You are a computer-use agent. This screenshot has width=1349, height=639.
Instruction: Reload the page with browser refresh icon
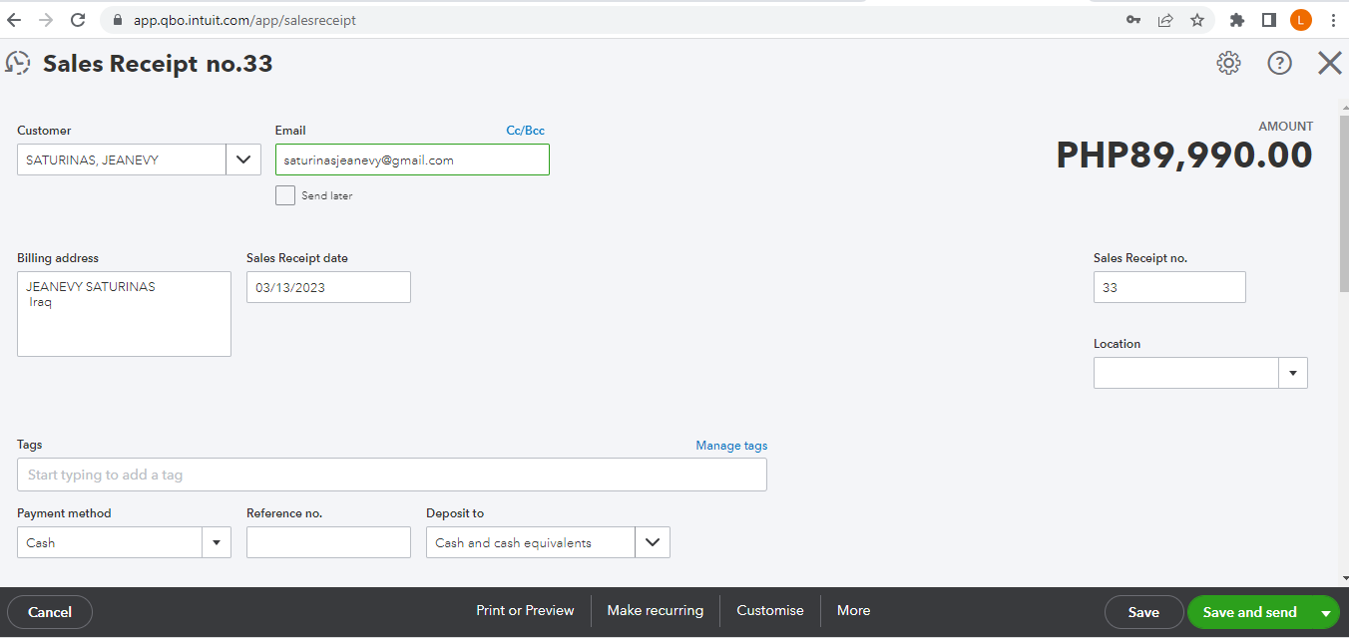pos(78,20)
